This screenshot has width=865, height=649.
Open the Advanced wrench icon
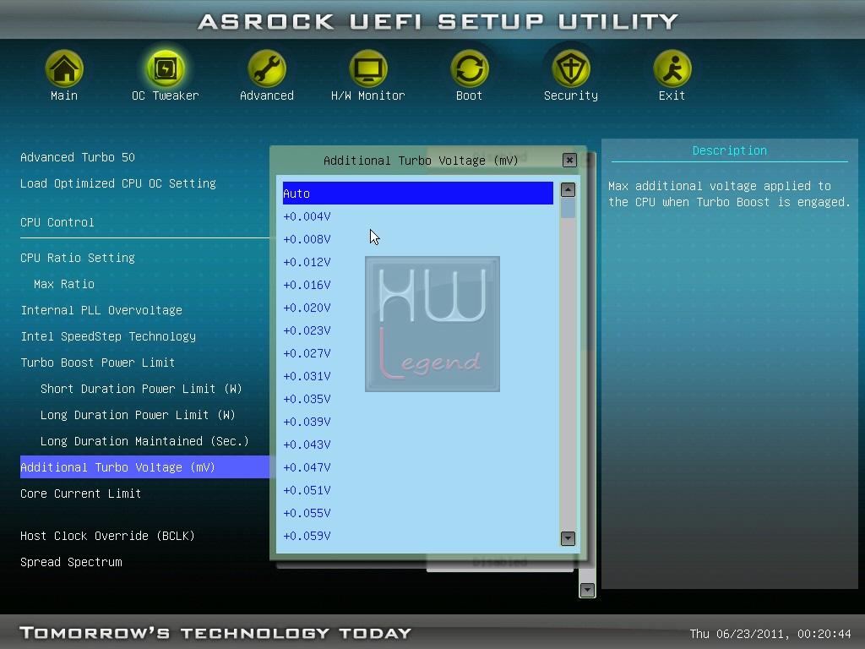point(266,69)
